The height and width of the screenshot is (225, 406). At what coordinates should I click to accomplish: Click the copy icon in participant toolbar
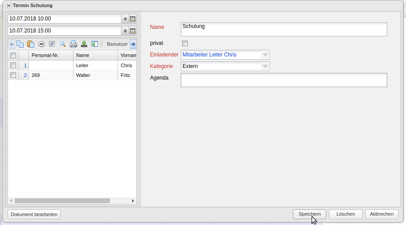pos(20,44)
